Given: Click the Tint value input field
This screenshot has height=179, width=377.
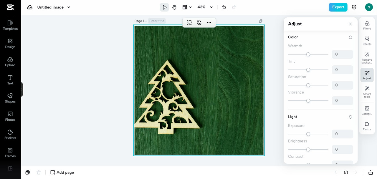Looking at the screenshot, I should (x=342, y=70).
